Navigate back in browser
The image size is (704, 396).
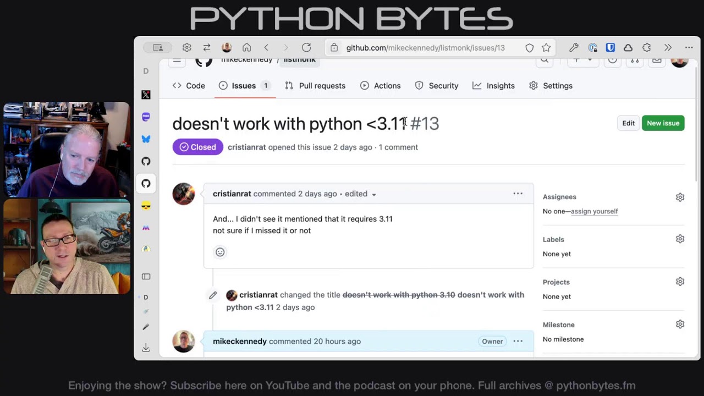click(x=266, y=48)
